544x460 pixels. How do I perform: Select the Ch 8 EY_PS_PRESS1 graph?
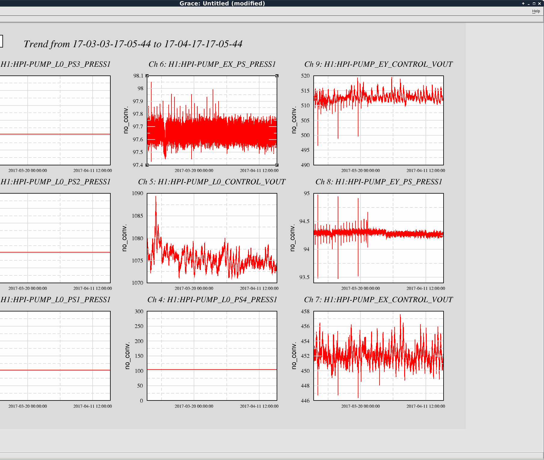pyautogui.click(x=379, y=238)
